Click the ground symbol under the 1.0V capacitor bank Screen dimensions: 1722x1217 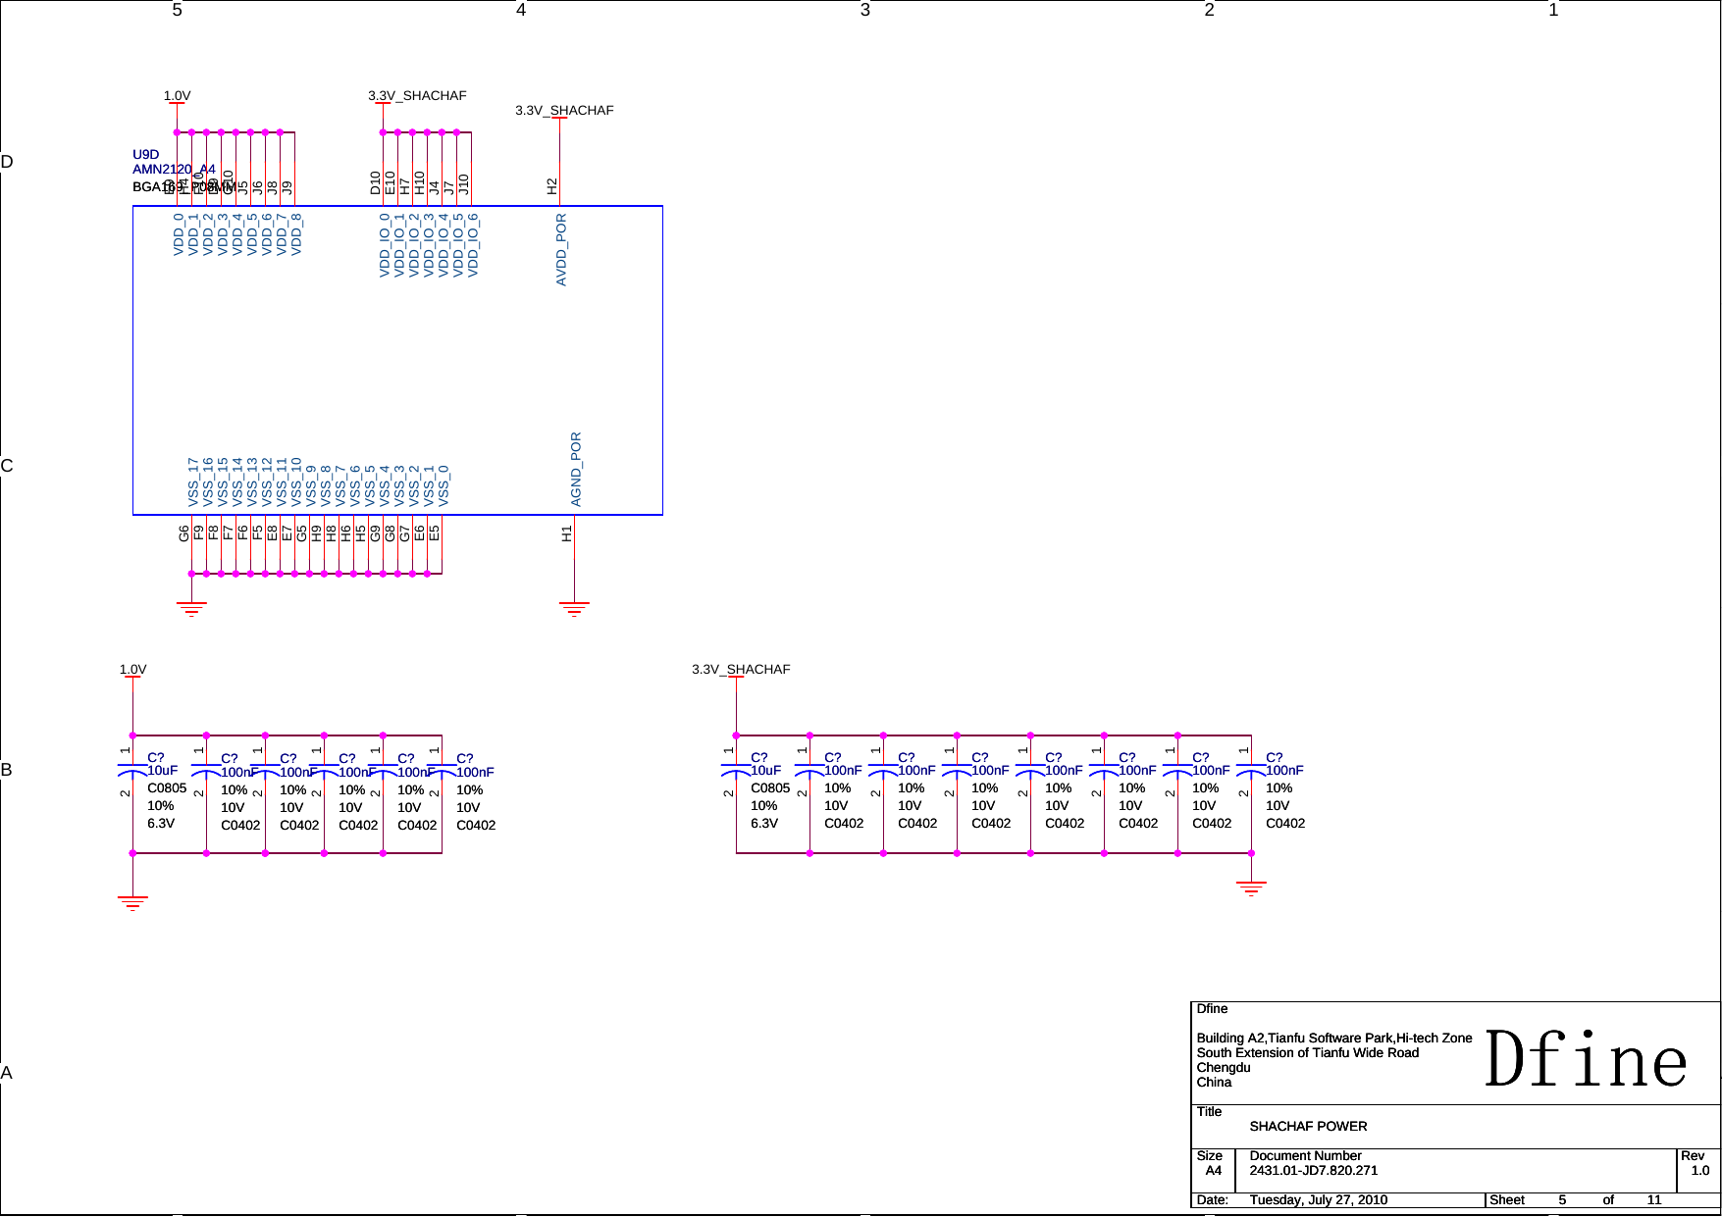coord(132,903)
